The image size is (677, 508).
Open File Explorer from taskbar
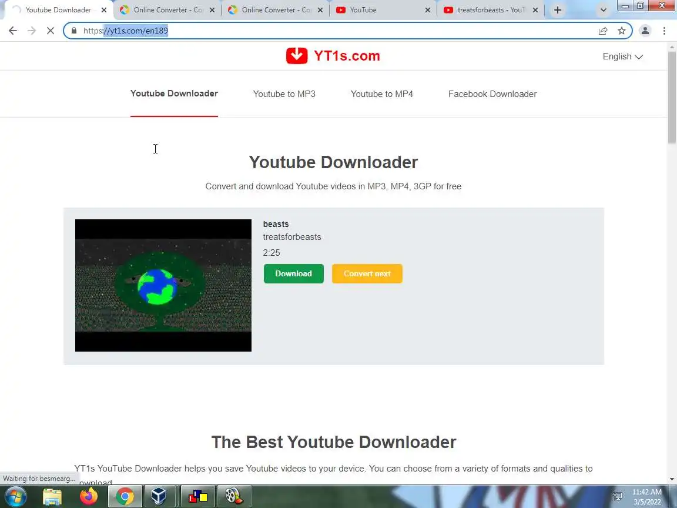(52, 496)
